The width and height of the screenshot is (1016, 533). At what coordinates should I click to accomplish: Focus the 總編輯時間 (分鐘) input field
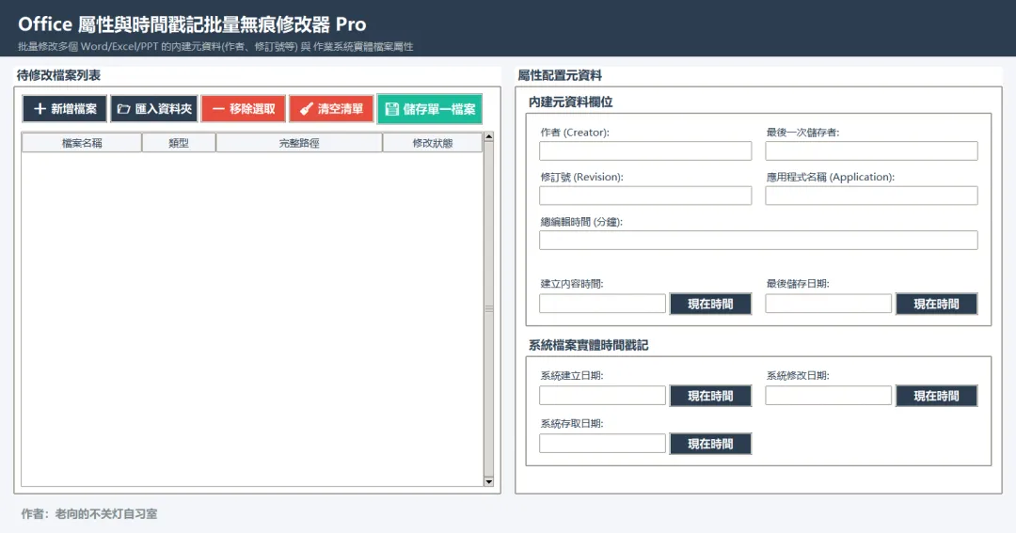pyautogui.click(x=758, y=241)
